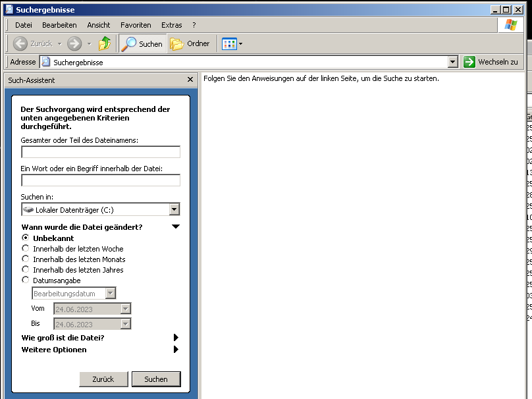
Task: Show the Ordner folders pane
Action: click(x=190, y=43)
